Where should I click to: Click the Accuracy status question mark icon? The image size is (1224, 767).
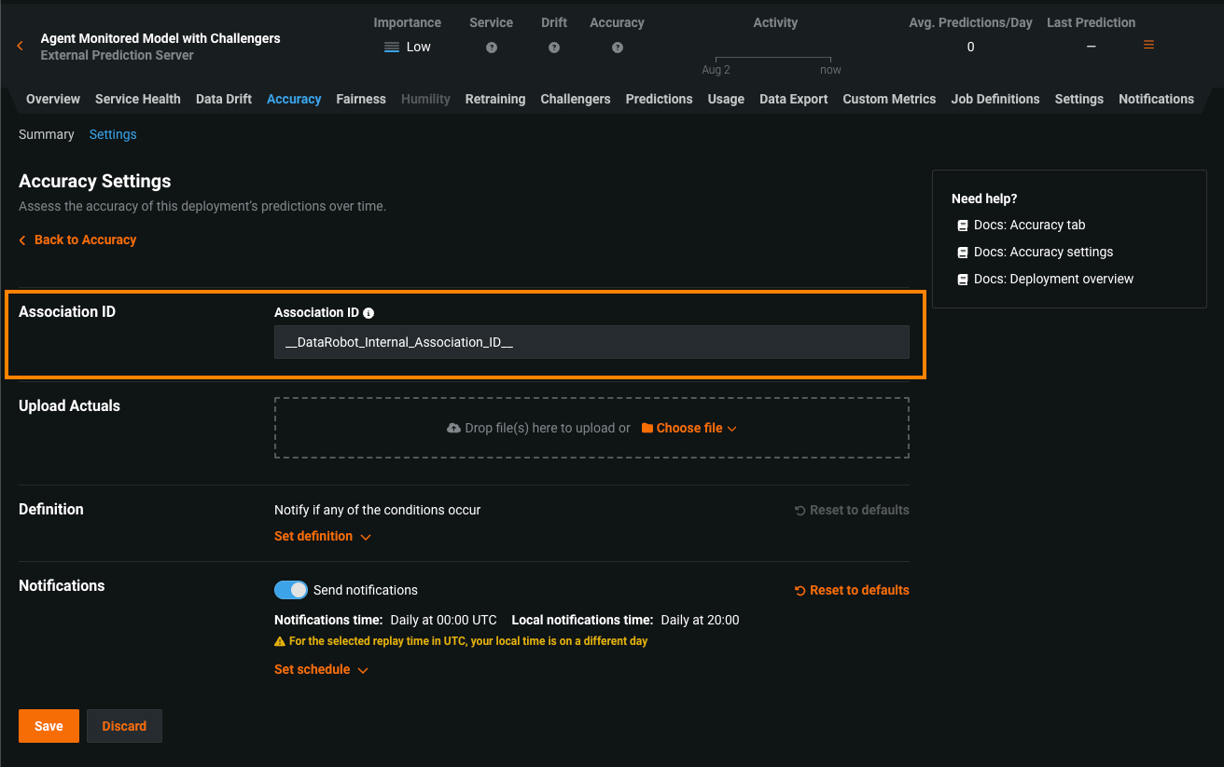617,48
